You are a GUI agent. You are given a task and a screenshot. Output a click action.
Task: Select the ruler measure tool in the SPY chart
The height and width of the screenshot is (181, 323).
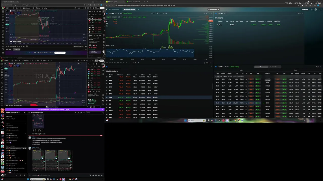(3, 34)
